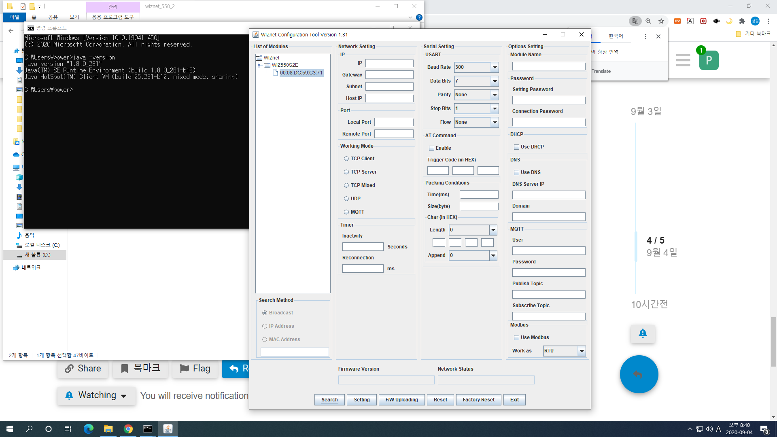Open 응용 프로그램 도구 tab in Explorer
Image resolution: width=777 pixels, height=437 pixels.
click(113, 17)
